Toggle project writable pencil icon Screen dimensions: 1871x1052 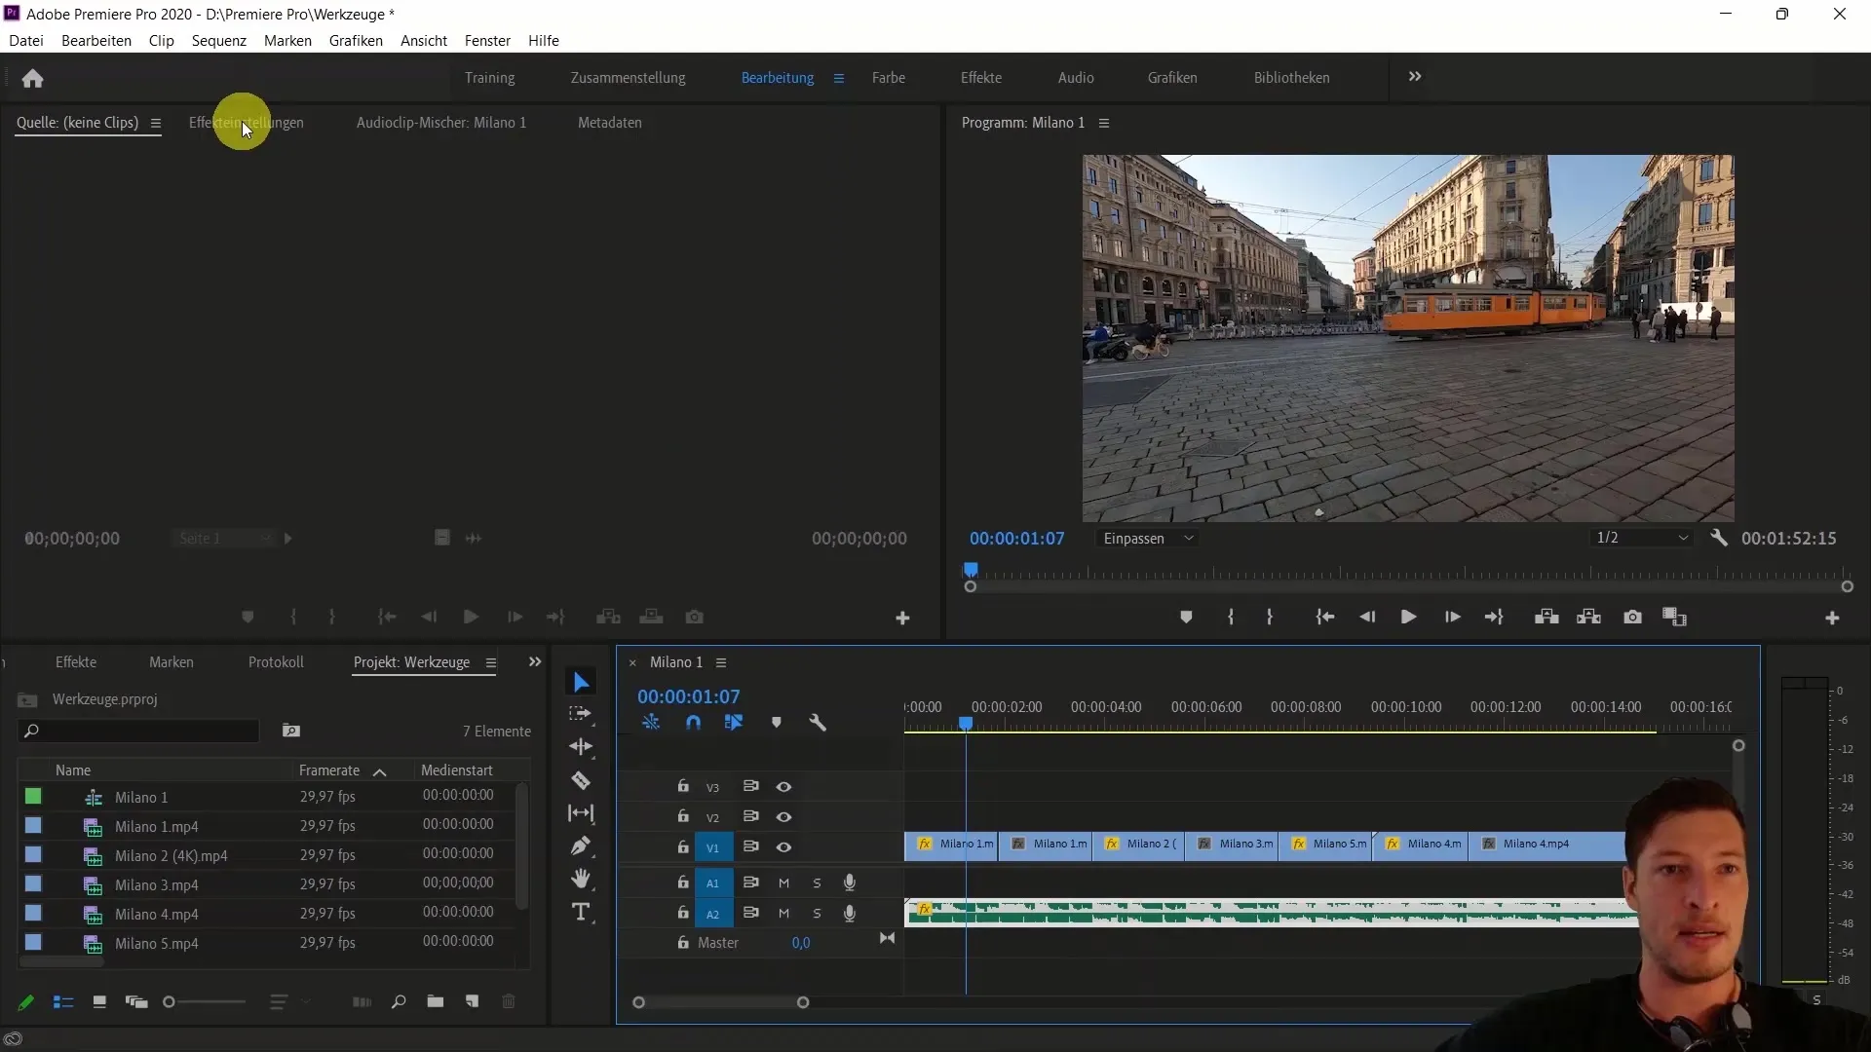pos(26,1001)
